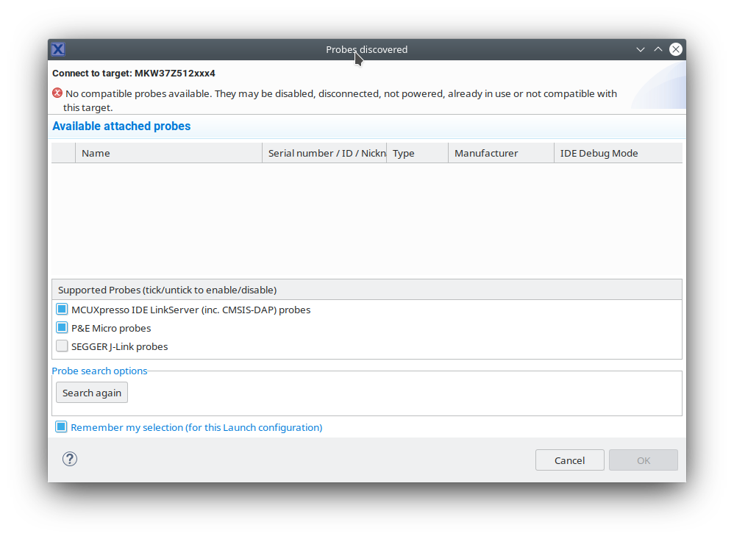Click the Serial number / ID column header
This screenshot has width=734, height=539.
point(324,153)
